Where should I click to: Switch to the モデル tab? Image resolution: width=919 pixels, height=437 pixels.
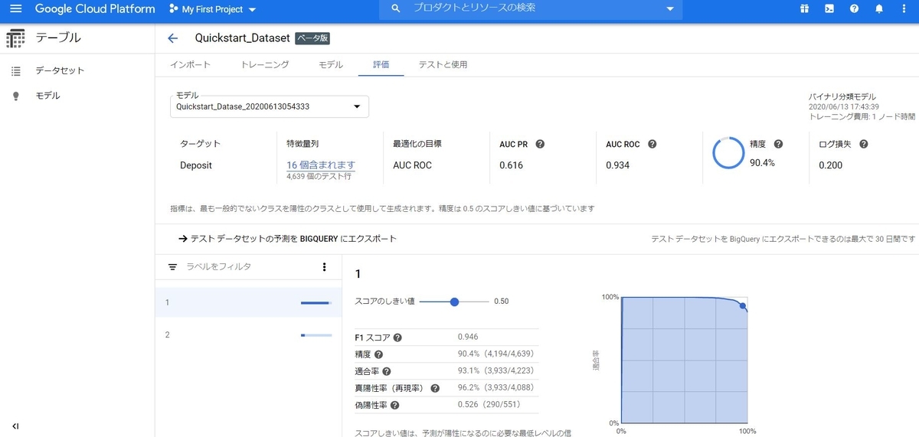click(x=331, y=65)
